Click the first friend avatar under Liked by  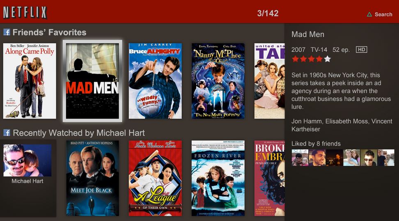pos(300,158)
